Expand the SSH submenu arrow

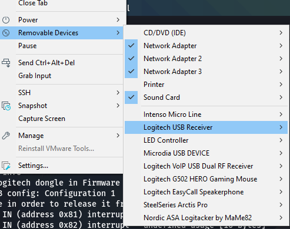coord(118,93)
